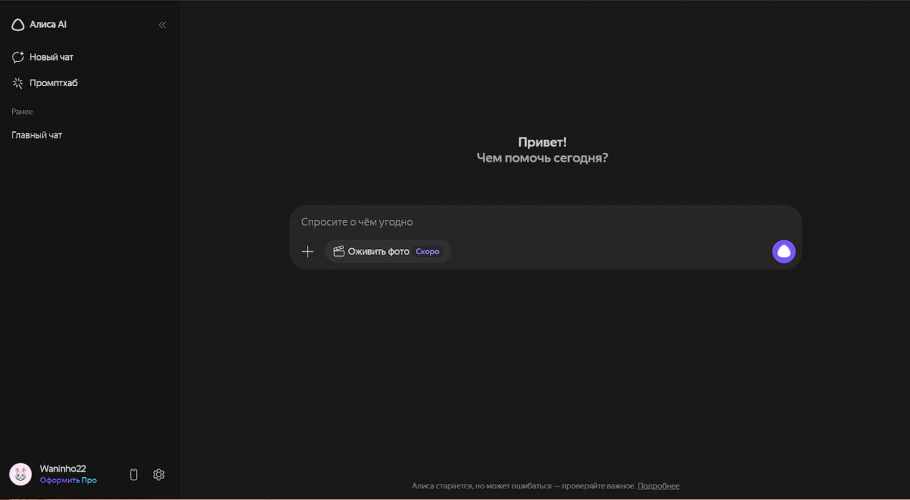This screenshot has height=500, width=910.
Task: Start a Новый чат
Action: pos(43,57)
